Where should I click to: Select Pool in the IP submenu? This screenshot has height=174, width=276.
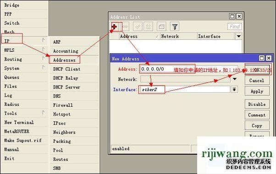[x=74, y=150]
